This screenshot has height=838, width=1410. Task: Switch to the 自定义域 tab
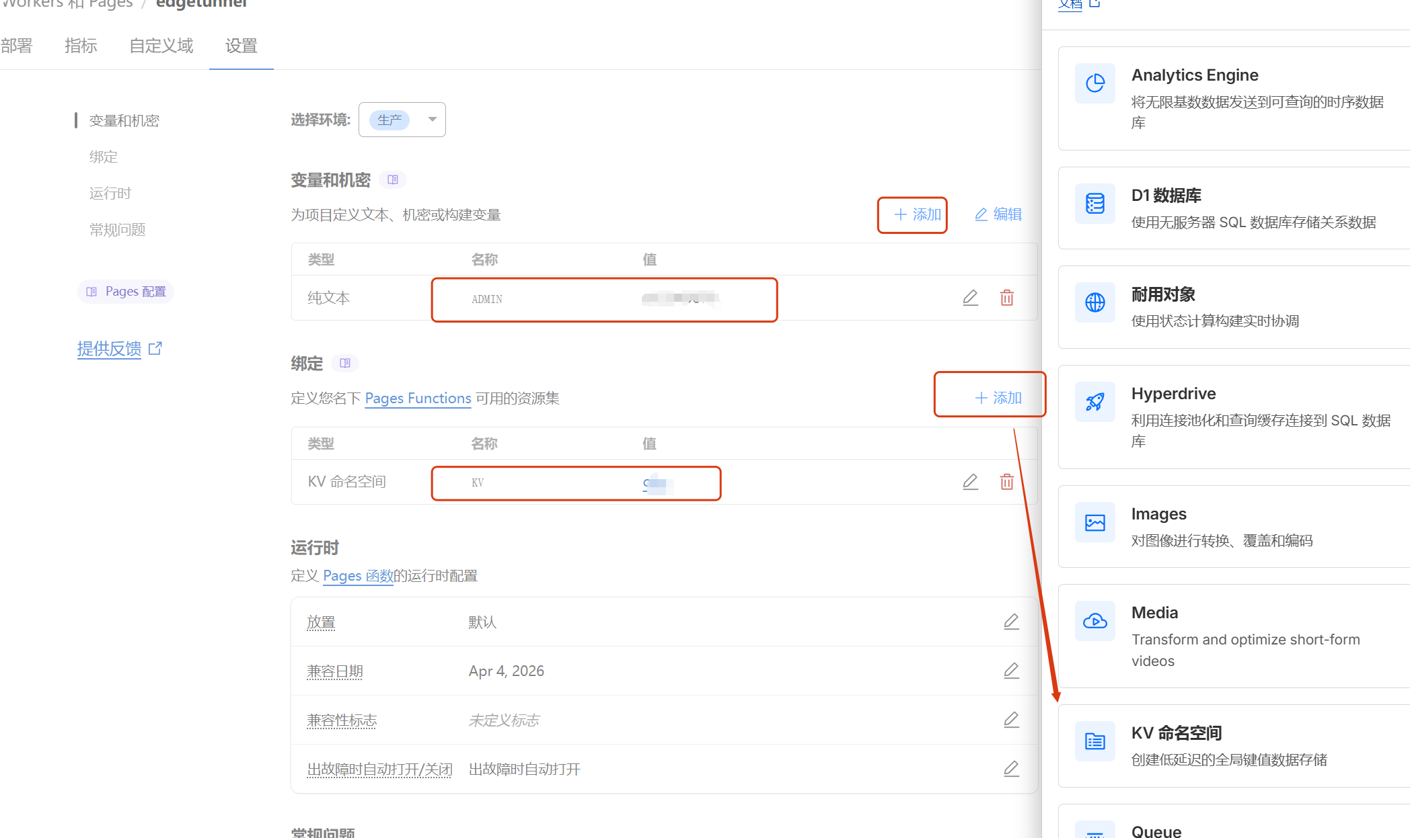click(161, 46)
